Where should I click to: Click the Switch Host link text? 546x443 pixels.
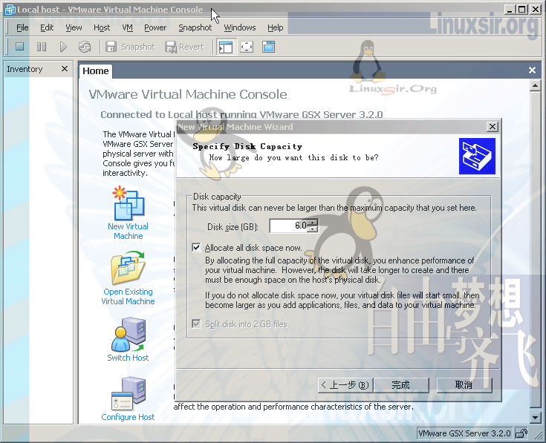tap(128, 358)
